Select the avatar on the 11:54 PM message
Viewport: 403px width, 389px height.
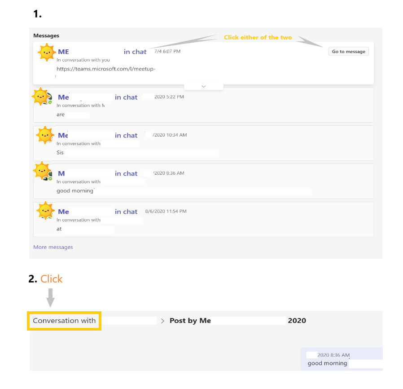pyautogui.click(x=45, y=211)
